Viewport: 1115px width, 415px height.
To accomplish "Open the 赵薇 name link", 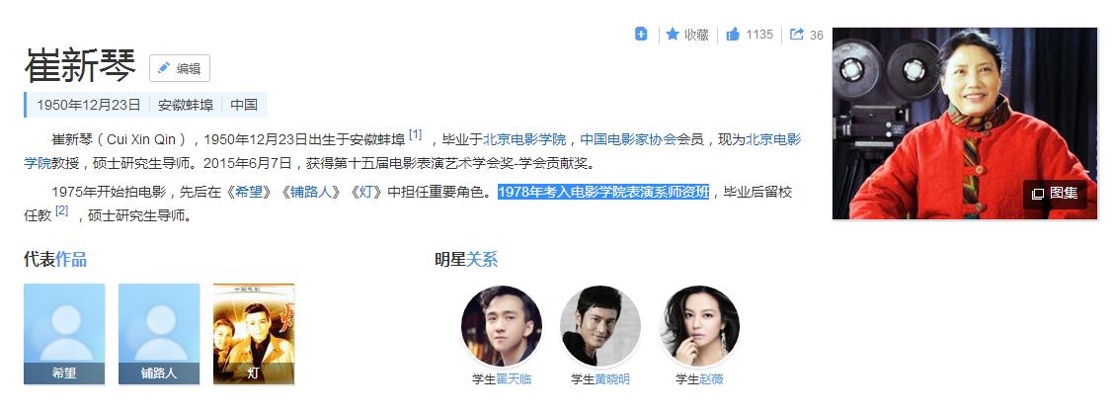I will (712, 379).
